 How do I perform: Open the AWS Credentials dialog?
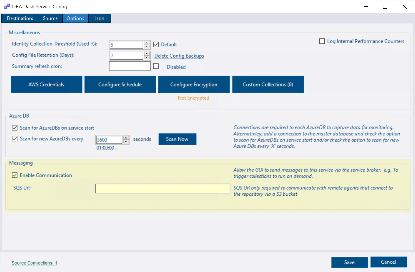tap(46, 85)
